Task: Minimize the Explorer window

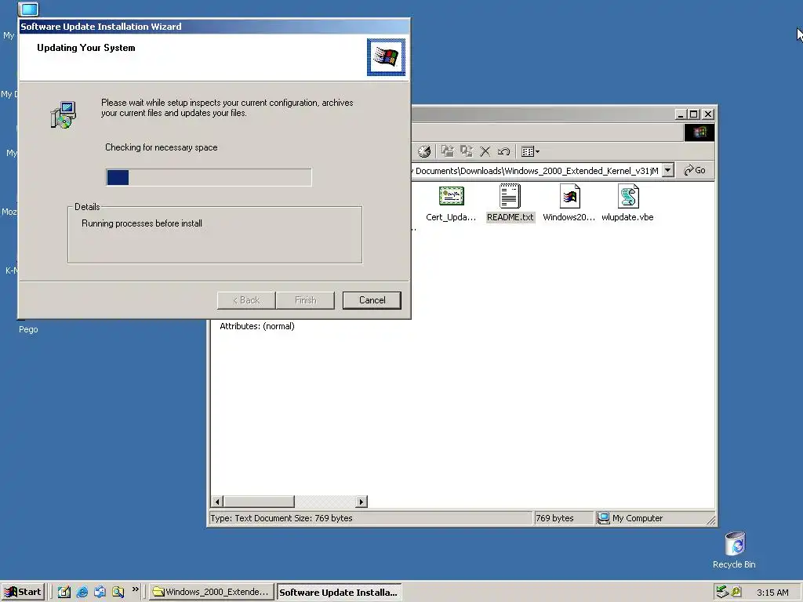Action: click(680, 114)
